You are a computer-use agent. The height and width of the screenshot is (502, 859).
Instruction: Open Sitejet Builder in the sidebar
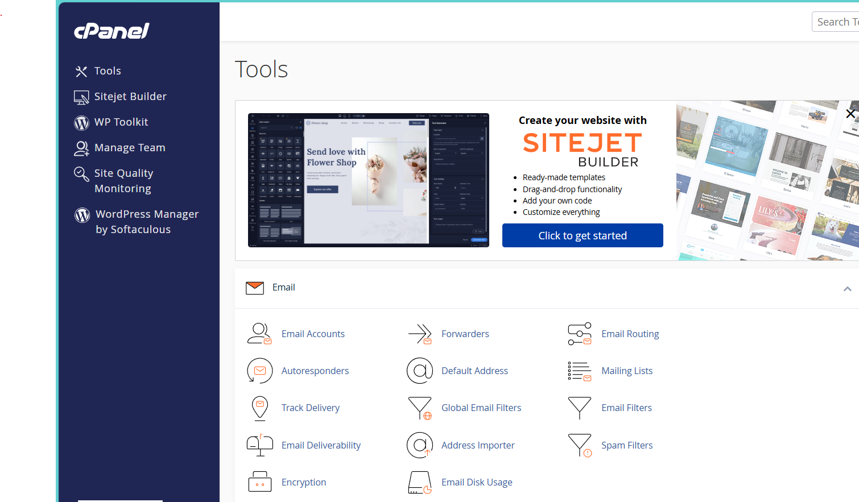pyautogui.click(x=130, y=97)
